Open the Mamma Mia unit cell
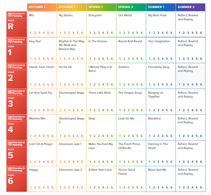Screen dimensions: 211x195 (x=42, y=127)
